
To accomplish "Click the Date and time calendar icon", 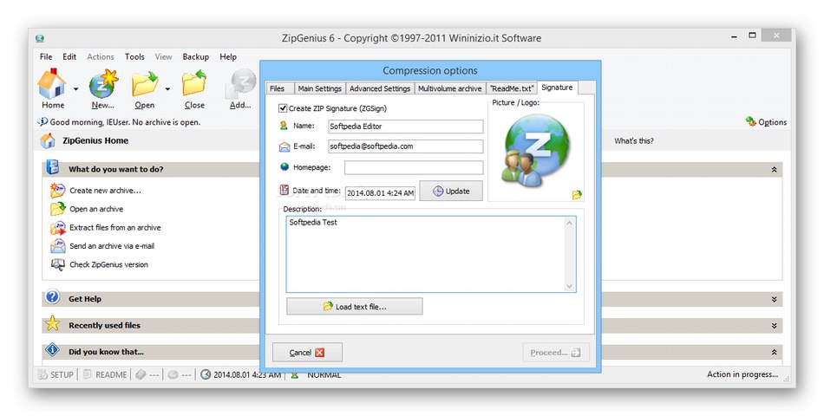I will tap(284, 190).
